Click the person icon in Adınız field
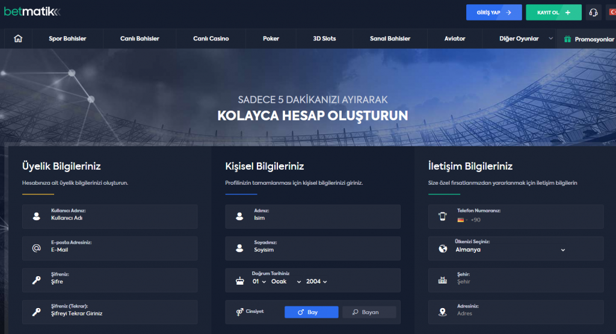 click(x=239, y=217)
